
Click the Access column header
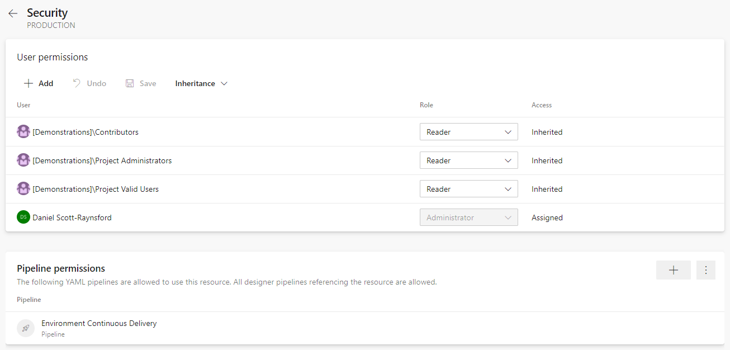pos(542,105)
